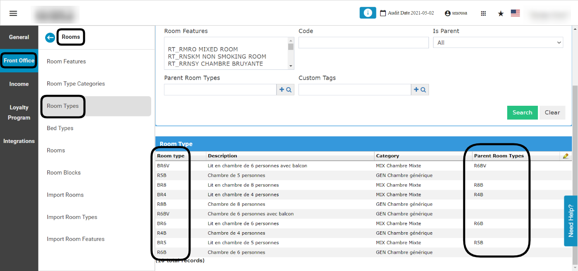Click the favorites star icon
This screenshot has height=271, width=578.
[x=501, y=13]
